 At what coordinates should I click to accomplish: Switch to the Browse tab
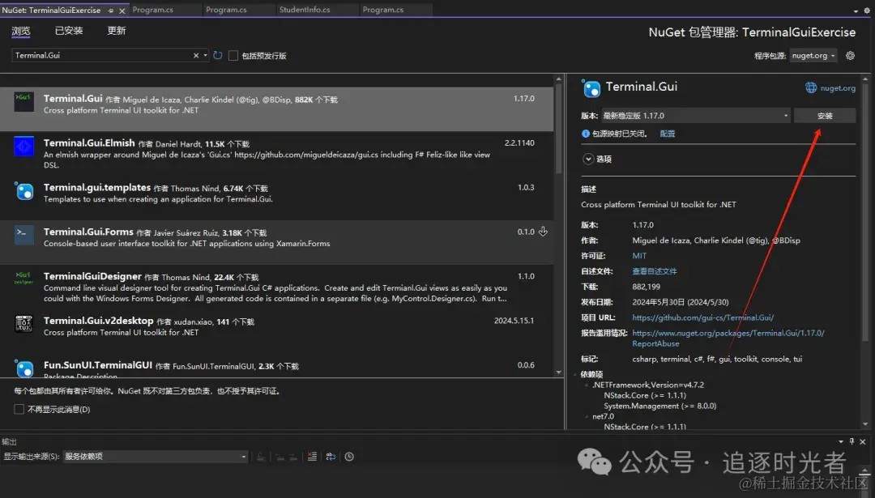click(20, 31)
